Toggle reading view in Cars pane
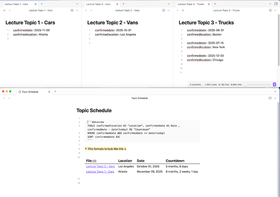The width and height of the screenshot is (280, 197). [x=72, y=11]
